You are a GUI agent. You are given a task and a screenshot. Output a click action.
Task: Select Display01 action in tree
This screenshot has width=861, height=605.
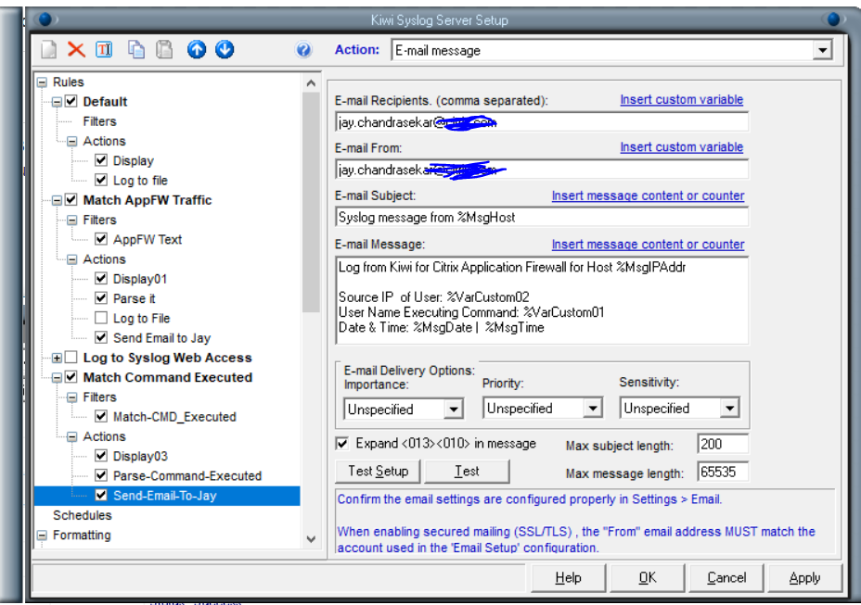(139, 279)
